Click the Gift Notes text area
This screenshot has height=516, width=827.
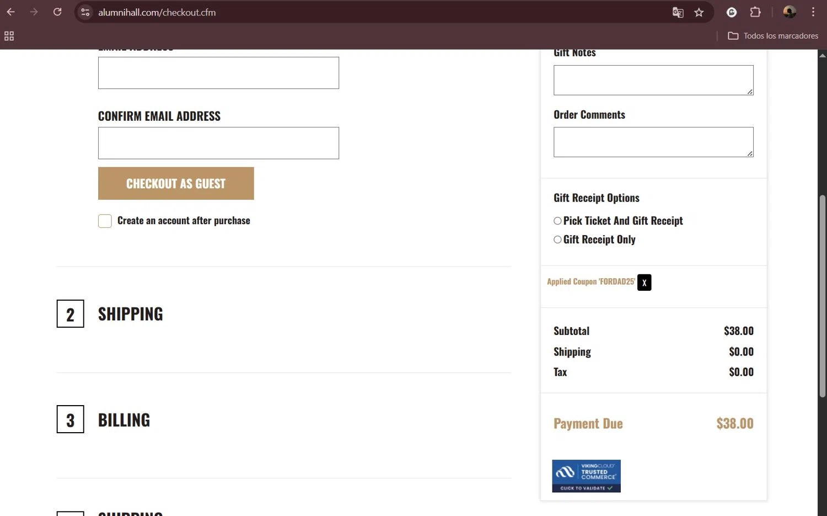point(653,80)
